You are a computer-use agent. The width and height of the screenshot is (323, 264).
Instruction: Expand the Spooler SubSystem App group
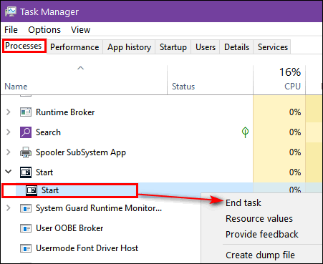(9, 152)
